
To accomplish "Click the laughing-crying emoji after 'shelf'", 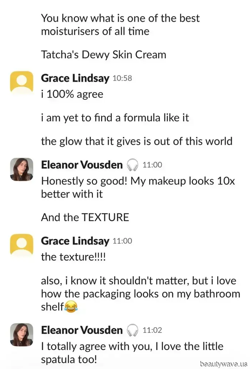I will coord(71,307).
